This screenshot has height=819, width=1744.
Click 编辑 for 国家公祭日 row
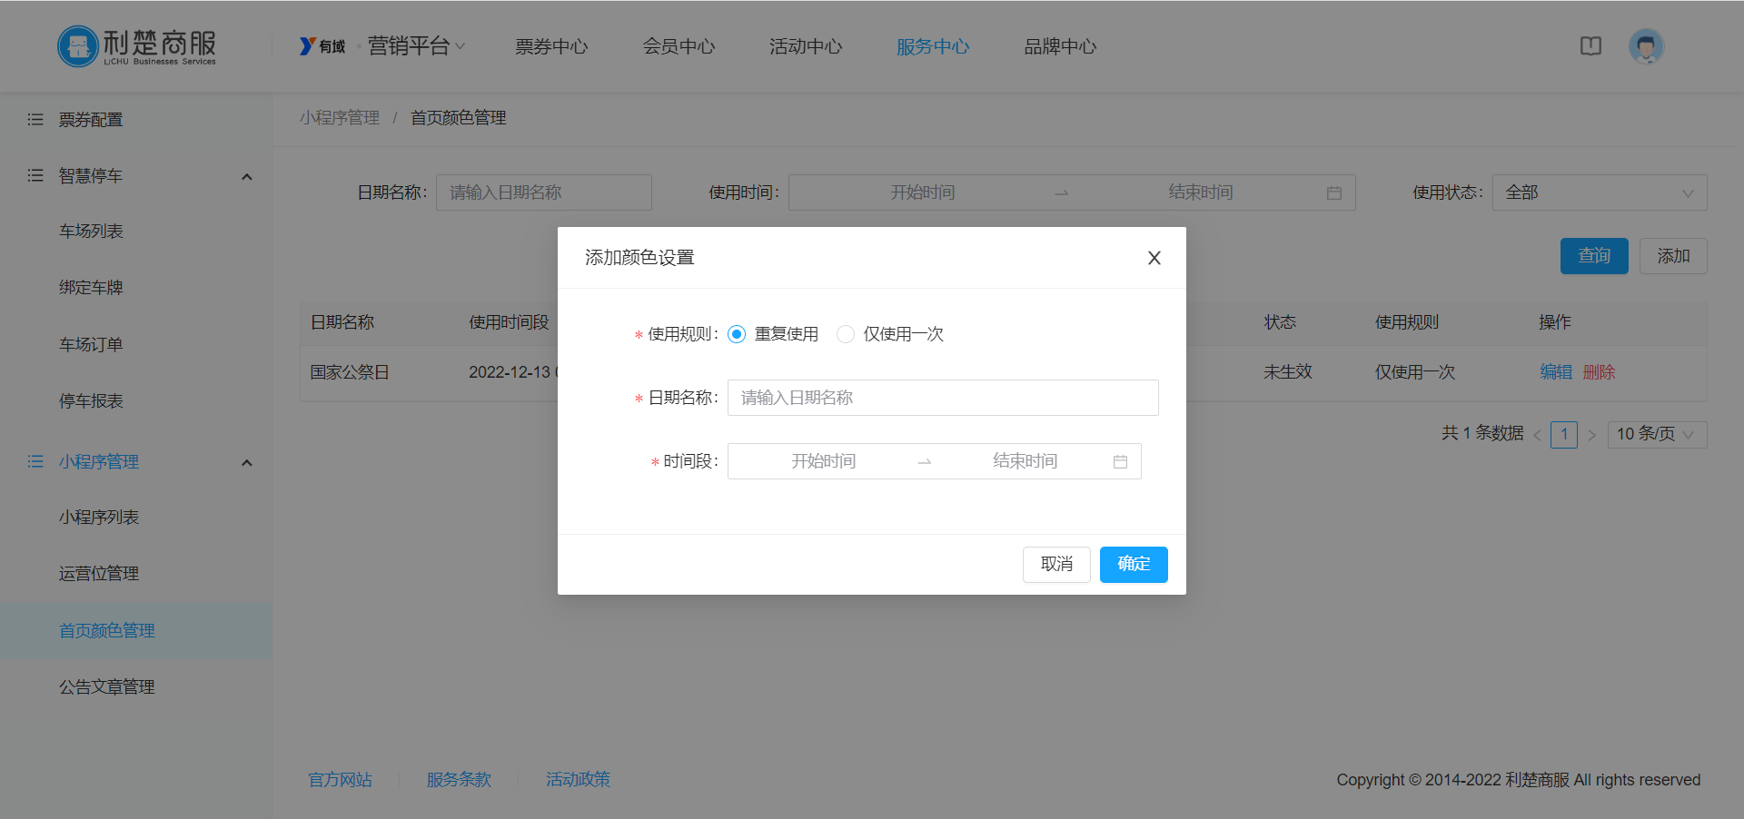point(1556,371)
